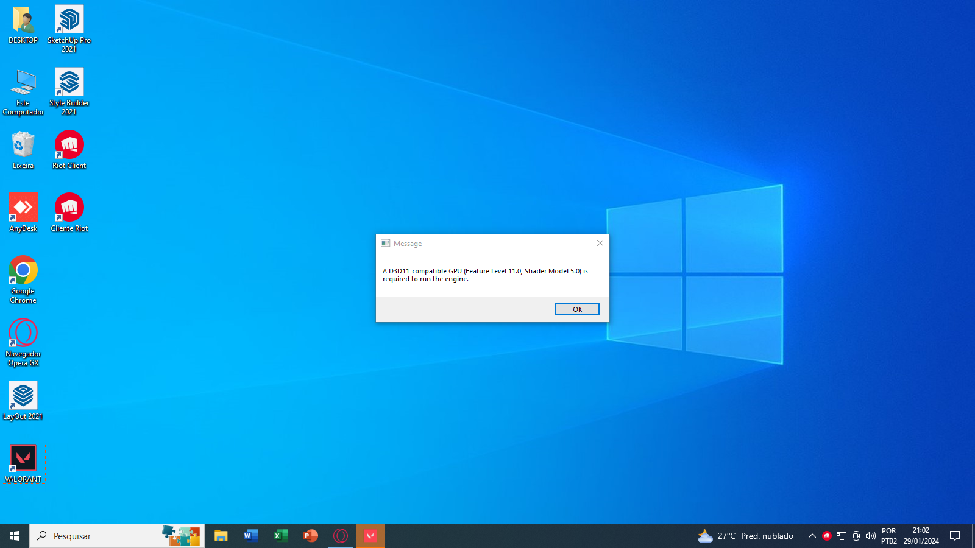Open the weather widget showing 27°C

point(746,536)
